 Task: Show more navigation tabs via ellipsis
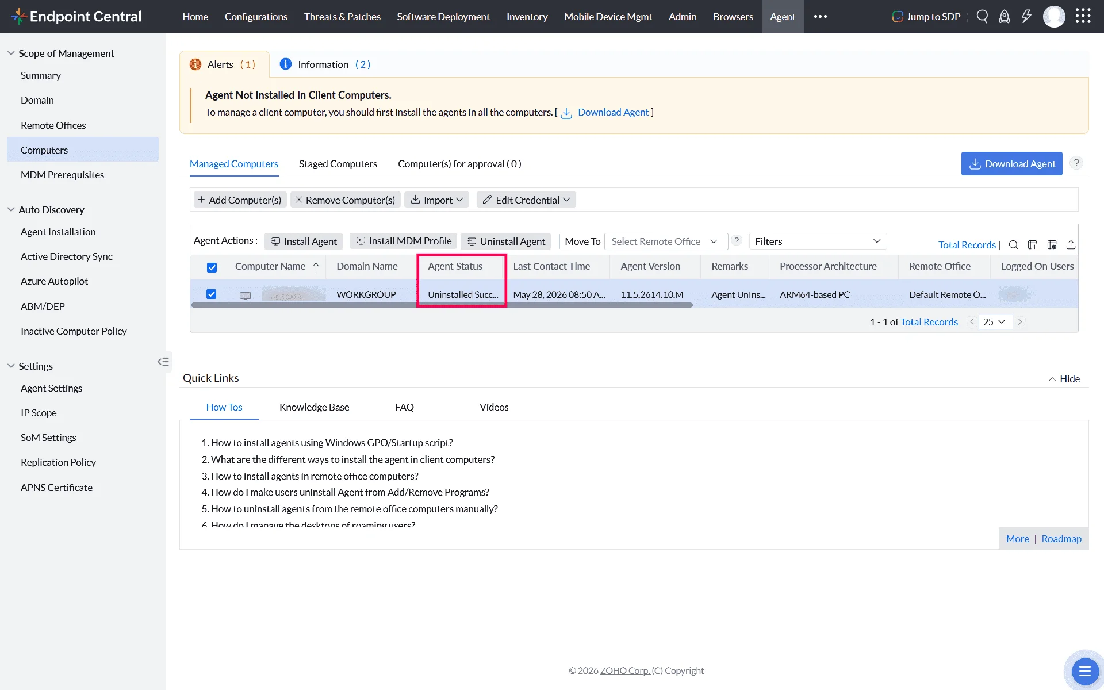pos(821,17)
